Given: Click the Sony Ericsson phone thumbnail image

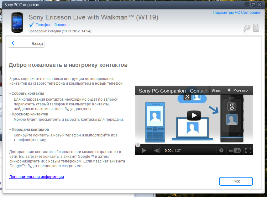Looking at the screenshot, I should (17, 22).
